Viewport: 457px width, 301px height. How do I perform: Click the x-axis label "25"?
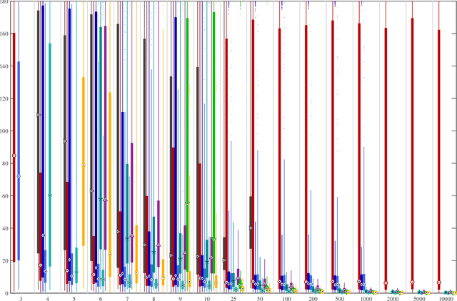pyautogui.click(x=233, y=299)
